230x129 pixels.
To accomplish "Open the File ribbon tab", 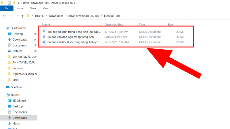I will (7, 8).
